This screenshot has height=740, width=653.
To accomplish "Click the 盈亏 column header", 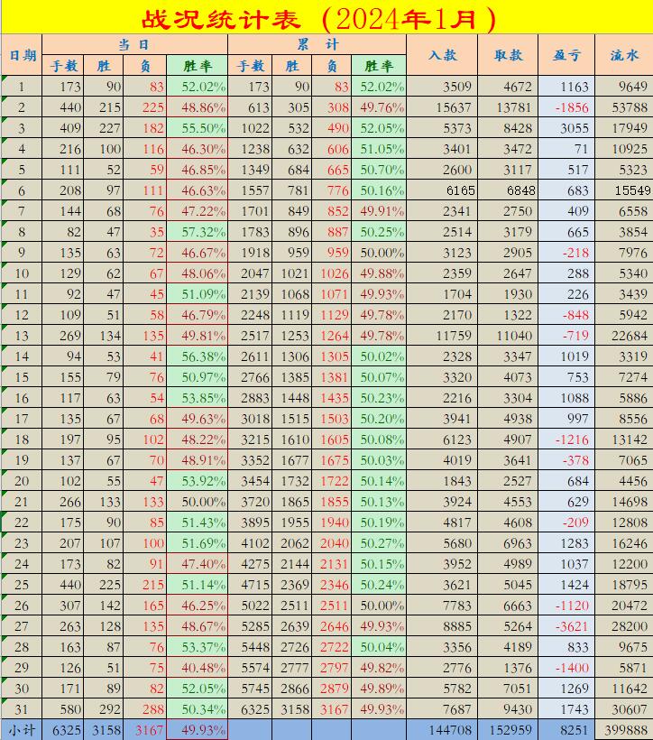I will pos(566,55).
